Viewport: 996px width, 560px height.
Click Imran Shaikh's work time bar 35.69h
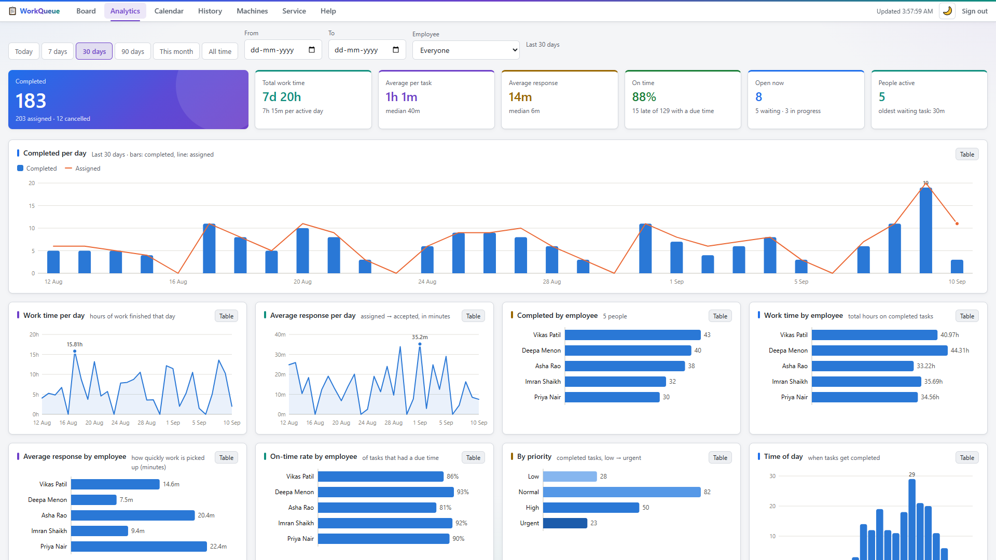[867, 382]
